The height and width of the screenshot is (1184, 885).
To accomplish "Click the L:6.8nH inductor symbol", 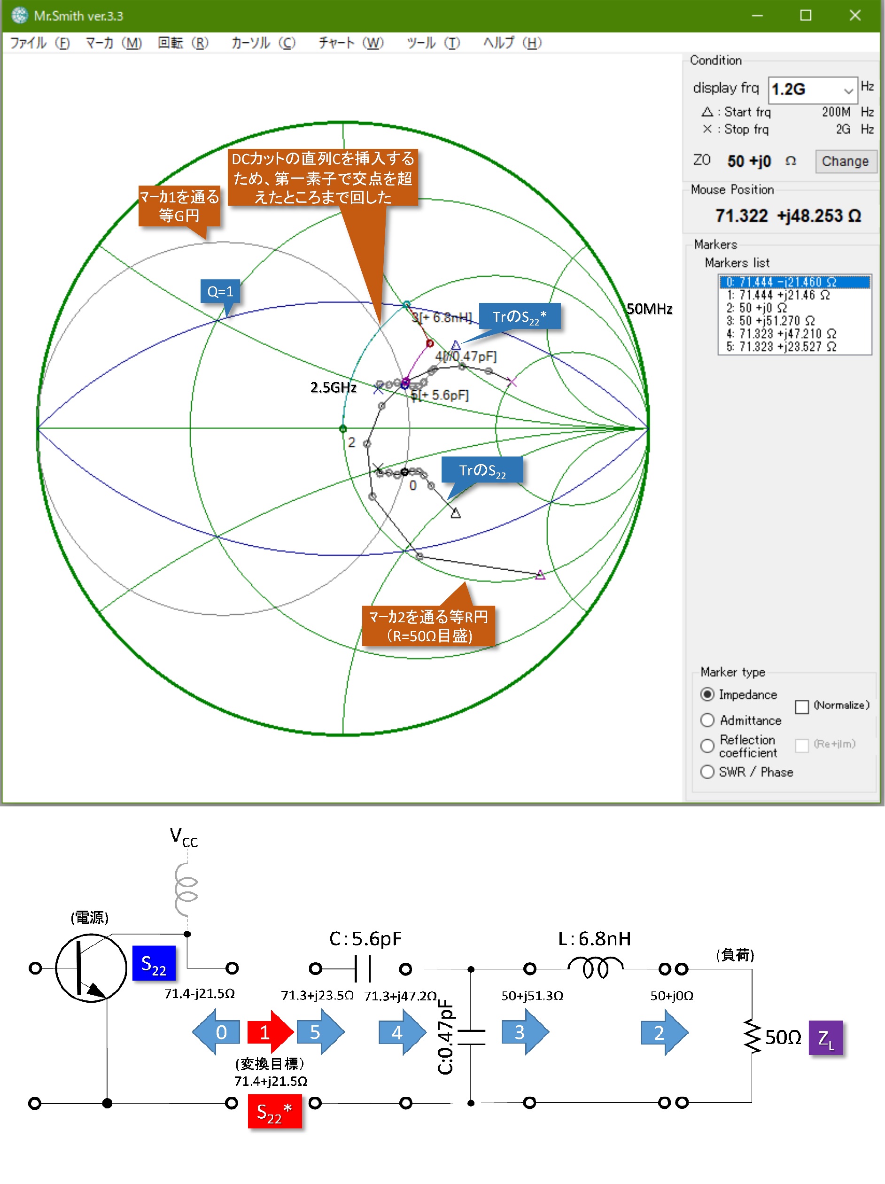I will click(x=595, y=968).
